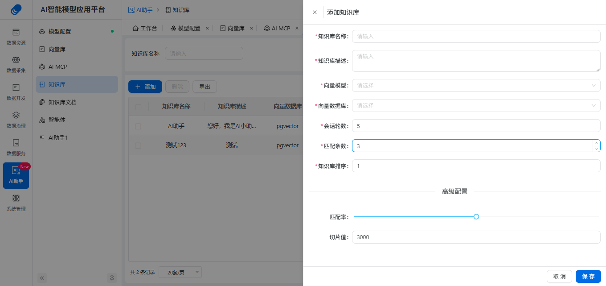Click 知识库 in the breadcrumb
The image size is (606, 286).
[x=177, y=9]
